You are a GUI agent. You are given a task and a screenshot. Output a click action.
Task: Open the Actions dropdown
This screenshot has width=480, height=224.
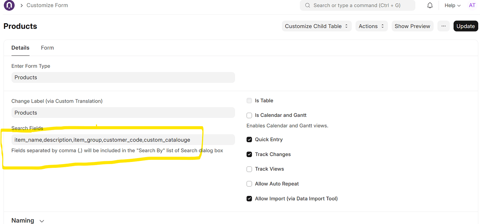(371, 26)
